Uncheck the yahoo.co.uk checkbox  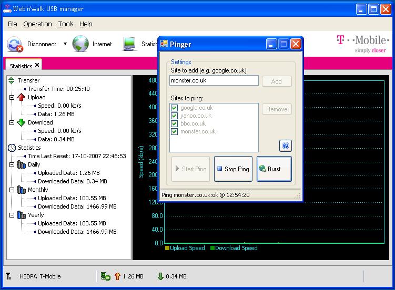[x=174, y=116]
